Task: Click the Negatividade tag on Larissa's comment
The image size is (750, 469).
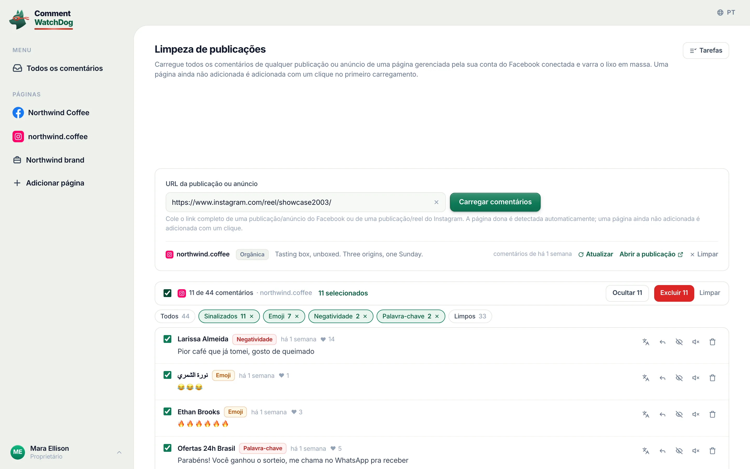Action: (x=254, y=339)
